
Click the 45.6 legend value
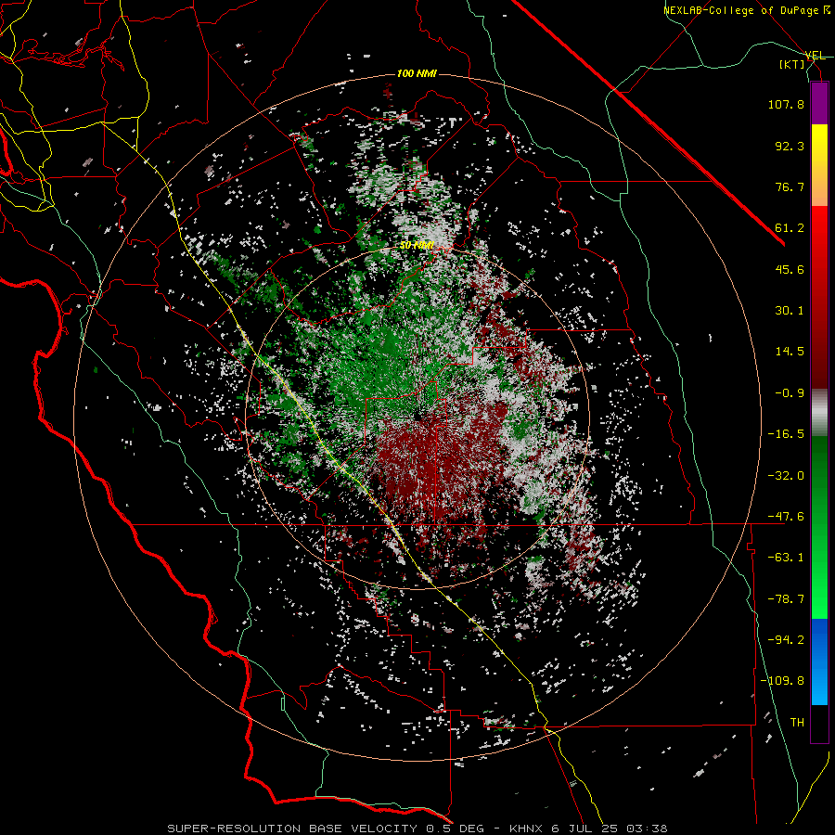click(x=790, y=269)
